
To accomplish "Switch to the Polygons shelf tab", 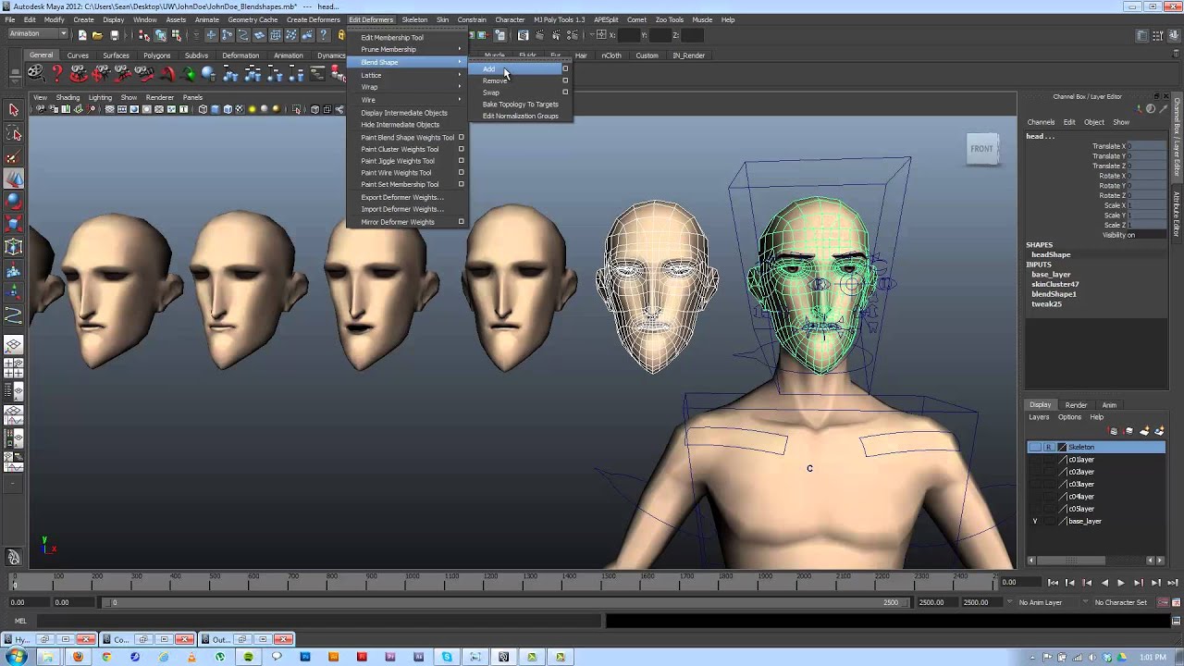I will click(x=156, y=55).
